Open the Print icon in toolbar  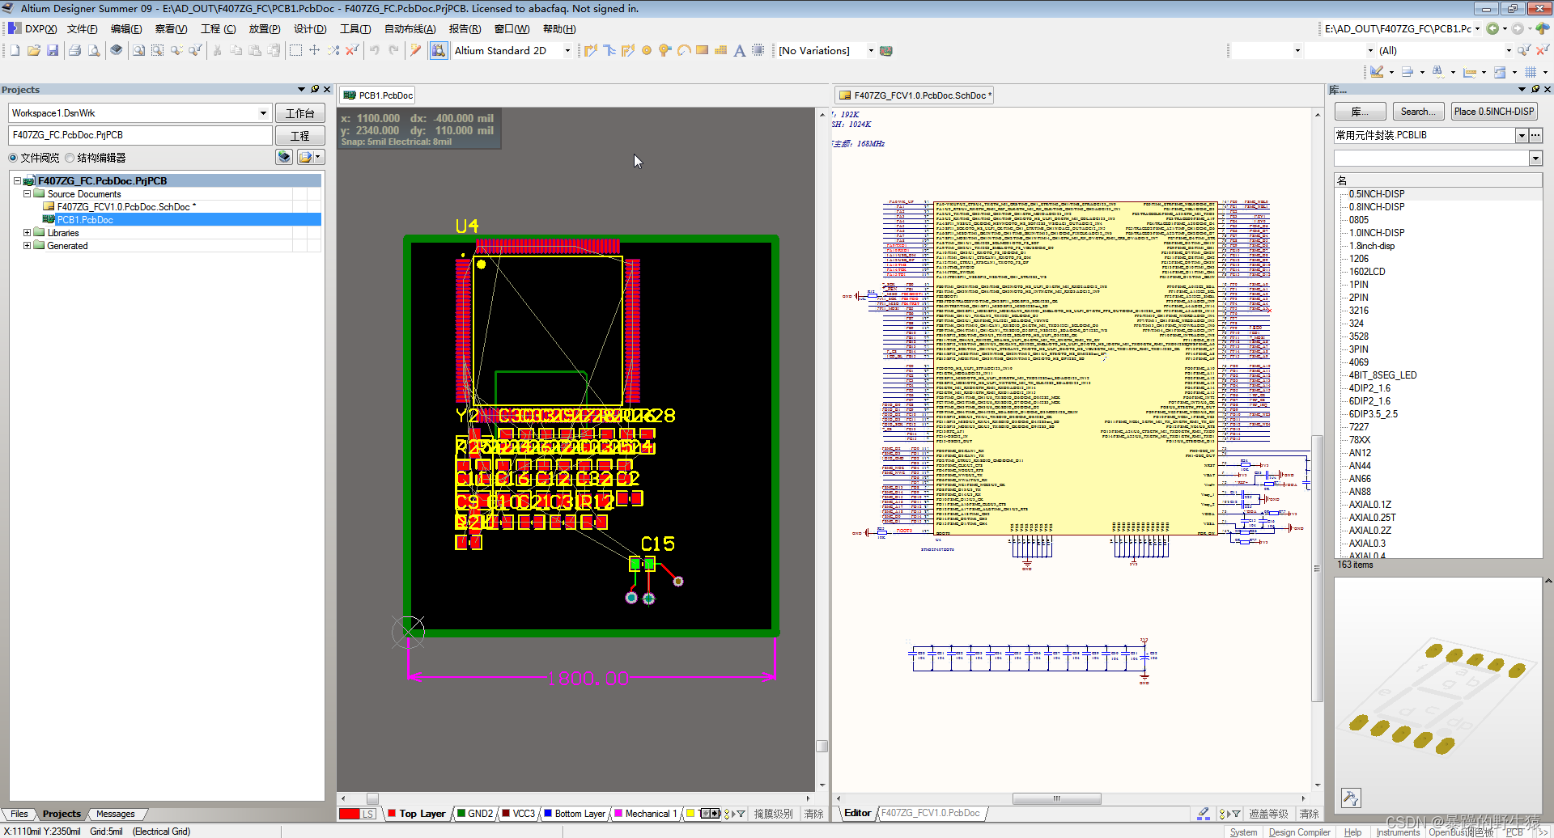[74, 51]
